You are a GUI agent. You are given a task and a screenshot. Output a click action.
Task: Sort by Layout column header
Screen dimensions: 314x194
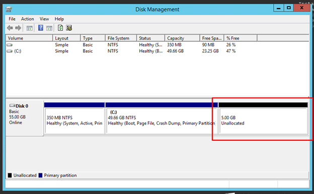[x=66, y=38]
